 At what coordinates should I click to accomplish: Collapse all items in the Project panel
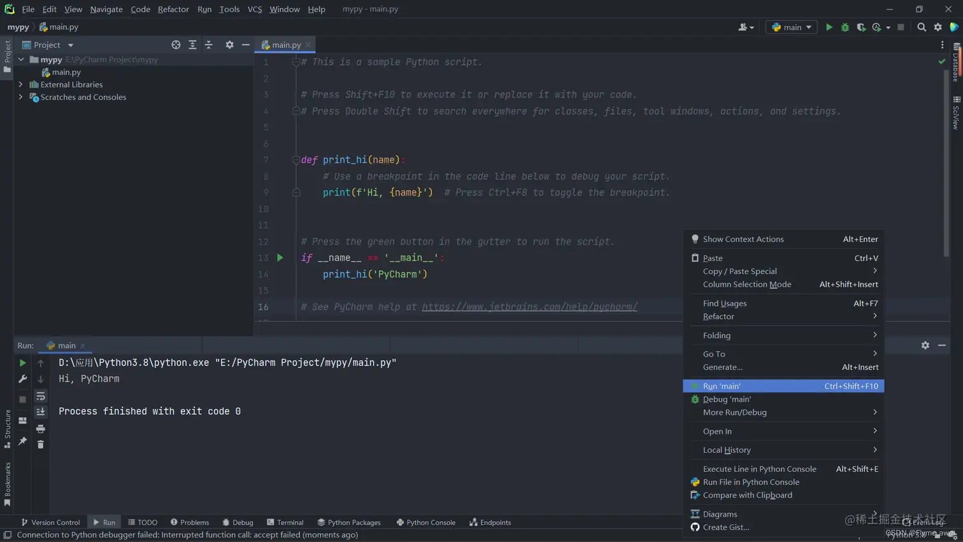tap(209, 45)
